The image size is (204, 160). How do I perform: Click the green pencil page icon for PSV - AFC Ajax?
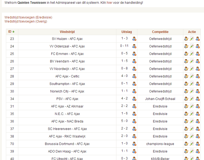192,99
